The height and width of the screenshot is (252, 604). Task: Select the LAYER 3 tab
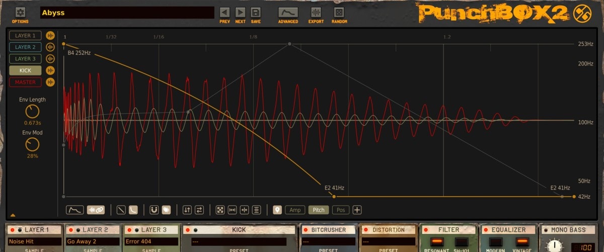point(25,59)
